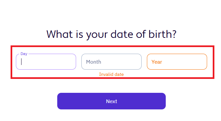
Task: Click the 'Month' placeholder text
Action: (94, 62)
